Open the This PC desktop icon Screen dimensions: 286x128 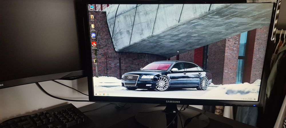(92, 7)
